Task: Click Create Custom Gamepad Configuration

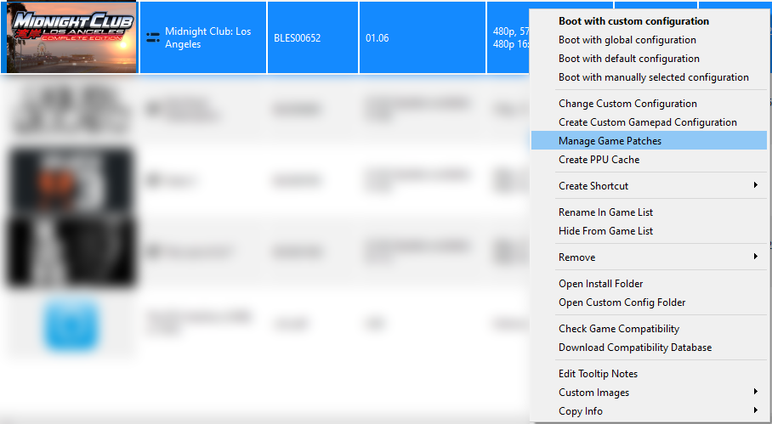Action: (647, 122)
